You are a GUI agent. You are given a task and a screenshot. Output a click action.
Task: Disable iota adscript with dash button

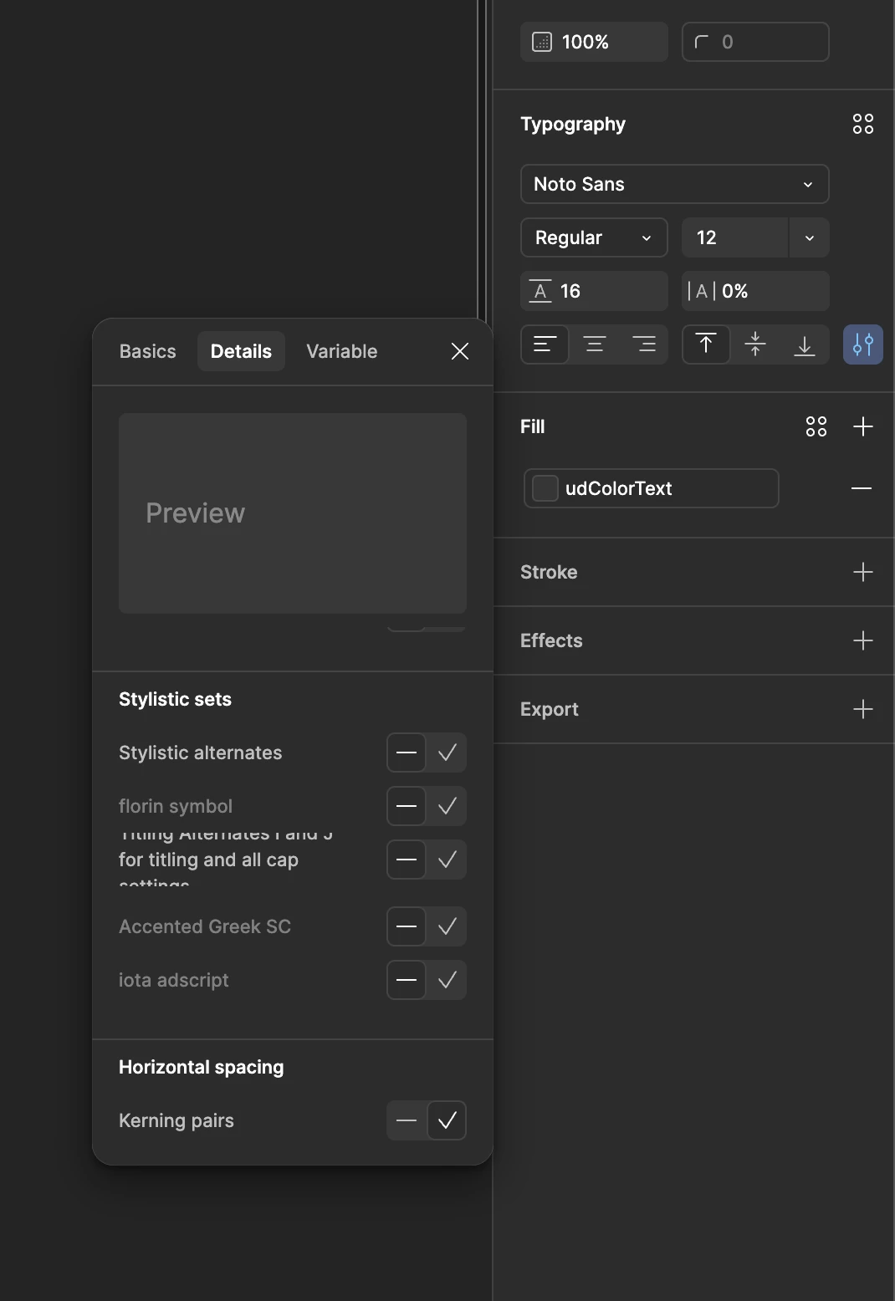click(407, 980)
